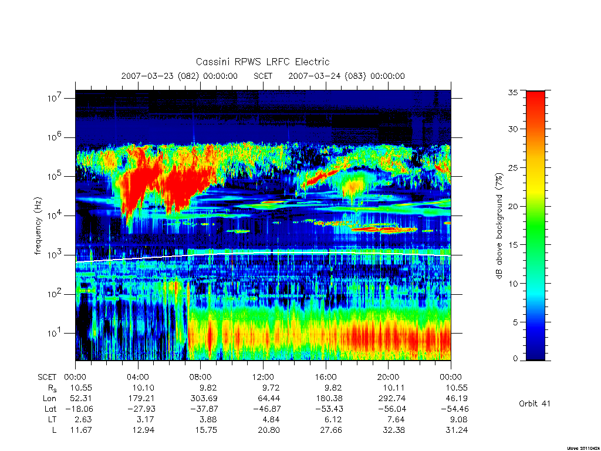Click the L value '32.38'

point(394,430)
